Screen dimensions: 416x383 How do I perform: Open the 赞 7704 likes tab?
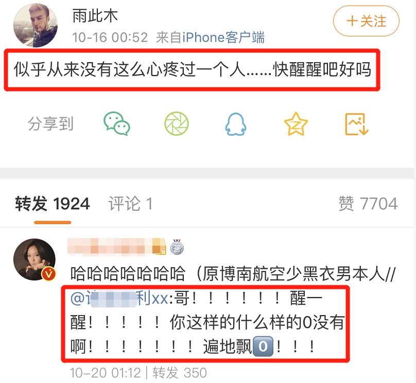tap(368, 204)
